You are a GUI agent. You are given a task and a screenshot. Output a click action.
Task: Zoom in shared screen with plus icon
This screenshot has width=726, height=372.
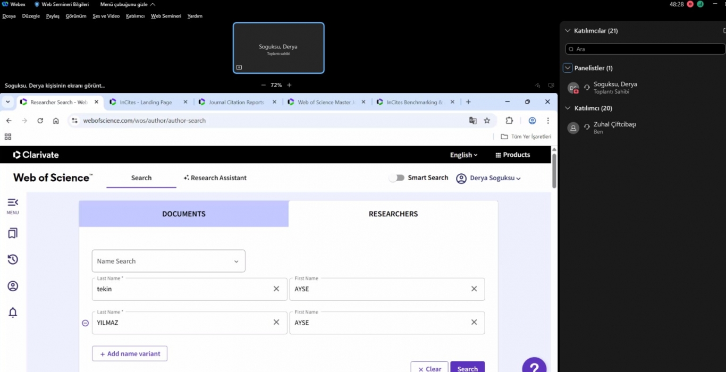pyautogui.click(x=289, y=85)
